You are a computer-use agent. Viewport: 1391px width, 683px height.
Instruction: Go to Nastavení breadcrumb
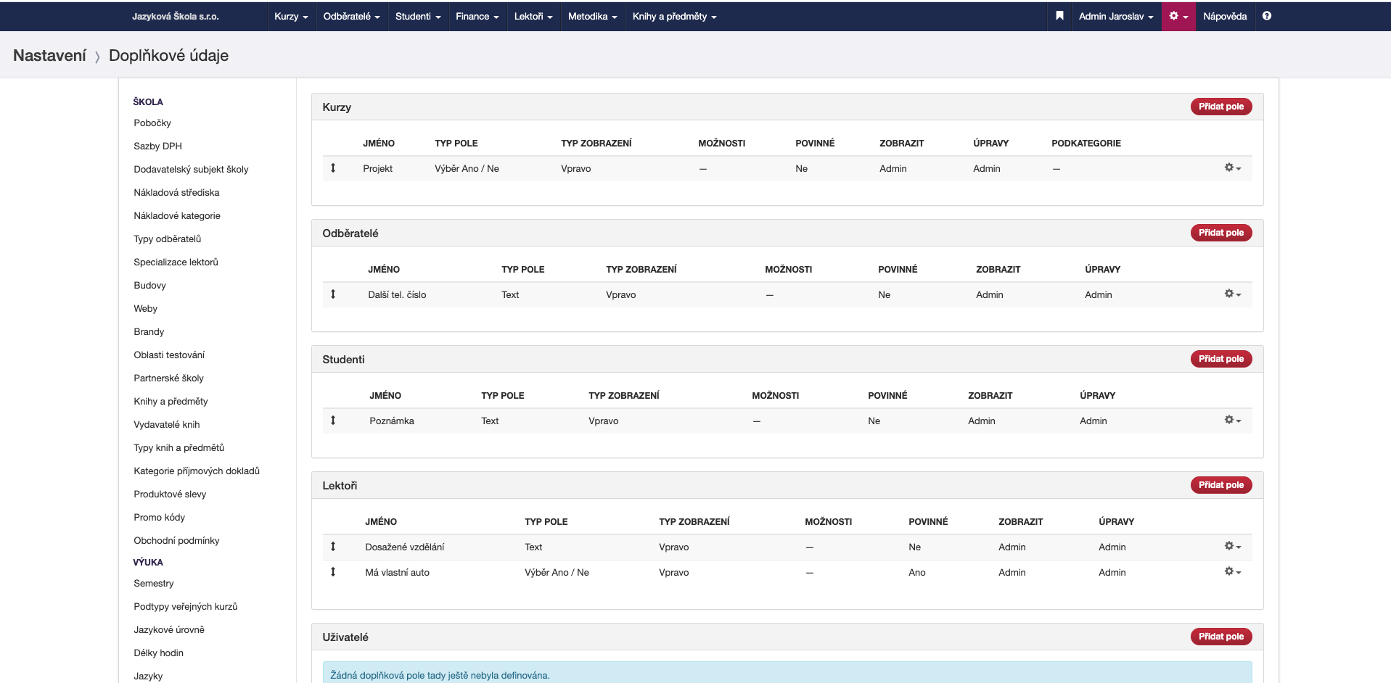pyautogui.click(x=49, y=55)
